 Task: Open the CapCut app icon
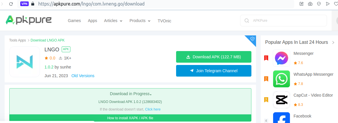(281, 100)
